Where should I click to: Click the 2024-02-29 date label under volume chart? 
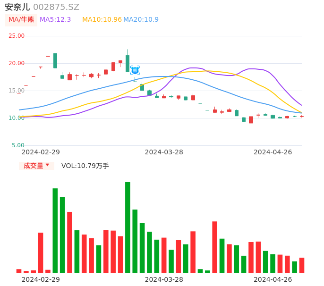41,279
